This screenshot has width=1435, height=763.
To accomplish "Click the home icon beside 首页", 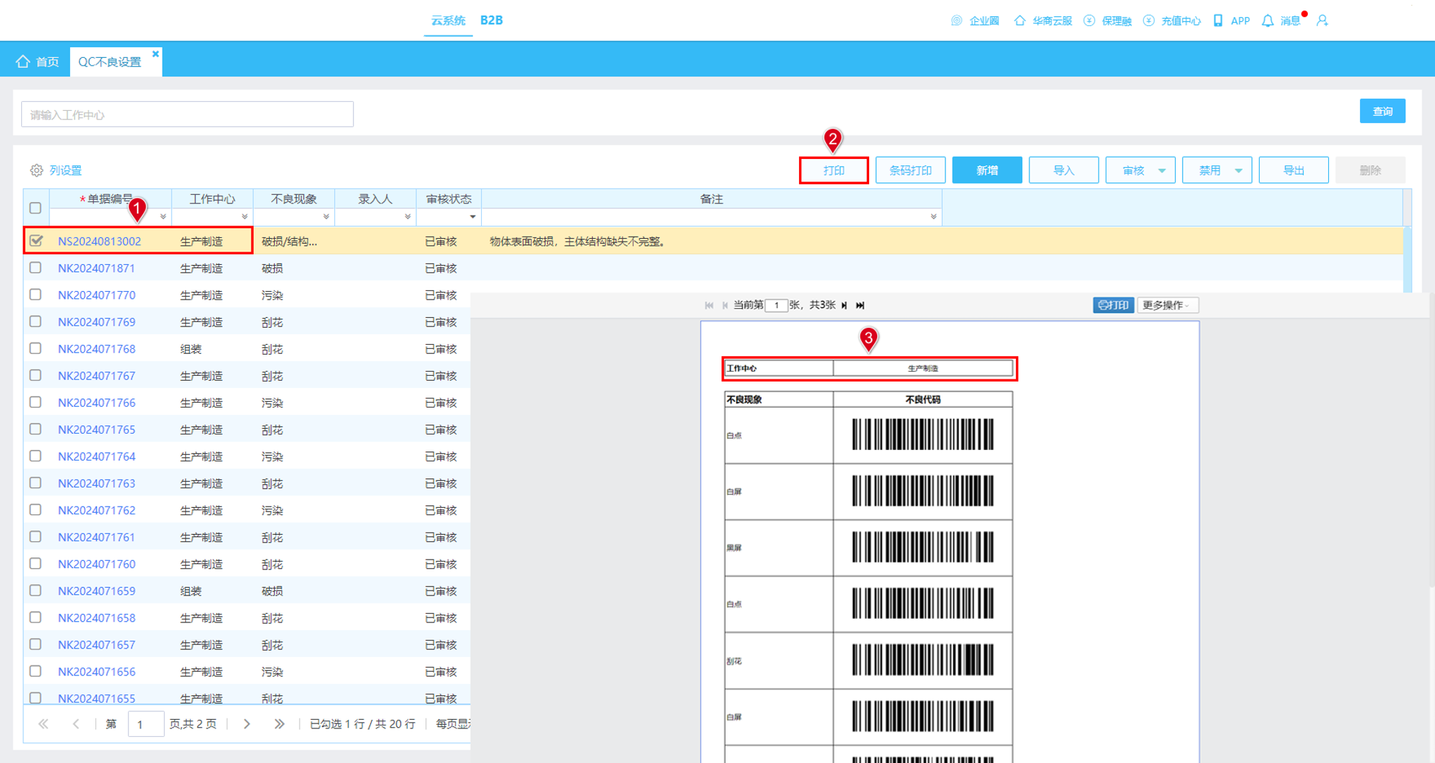I will 23,61.
